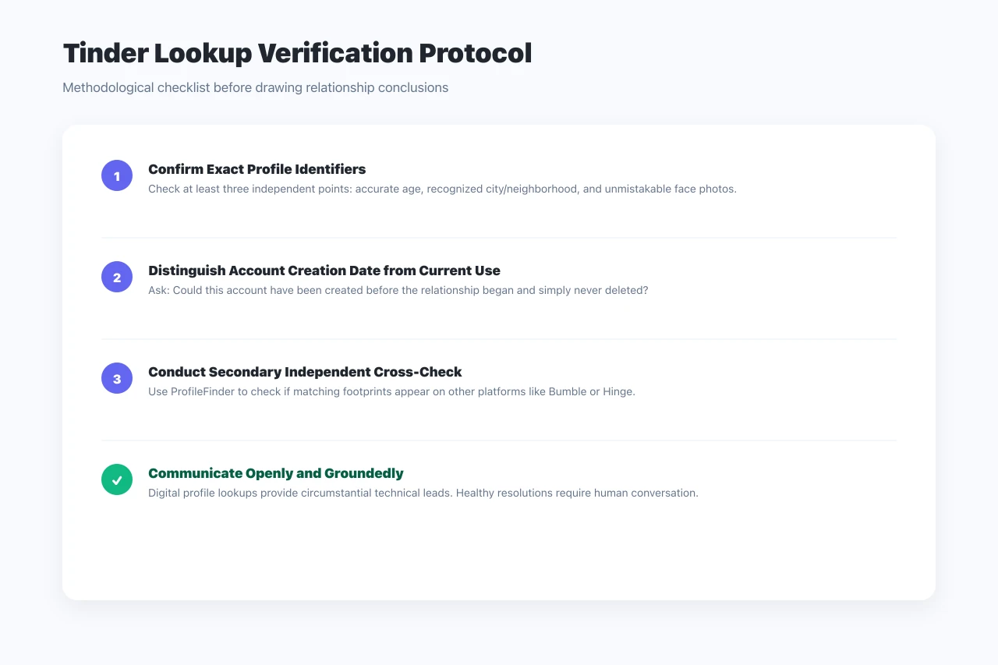Click the Confirm Exact Profile Identifiers heading

(257, 169)
